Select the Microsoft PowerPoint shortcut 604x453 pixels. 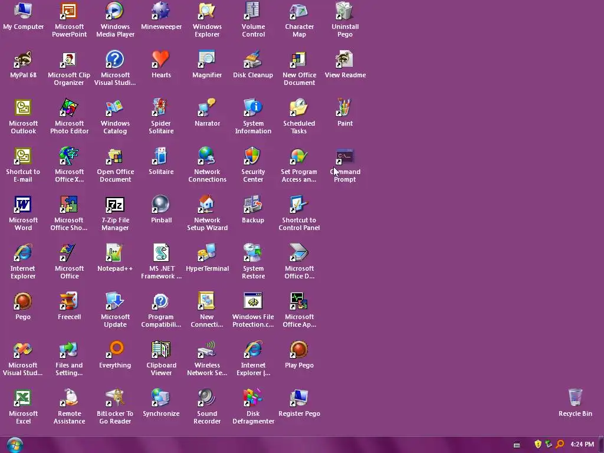point(69,11)
